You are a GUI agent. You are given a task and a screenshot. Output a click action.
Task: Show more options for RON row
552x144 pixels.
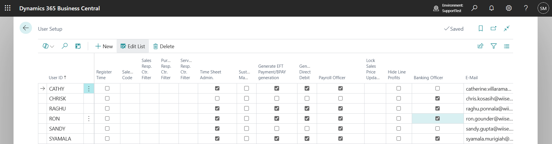(89, 118)
